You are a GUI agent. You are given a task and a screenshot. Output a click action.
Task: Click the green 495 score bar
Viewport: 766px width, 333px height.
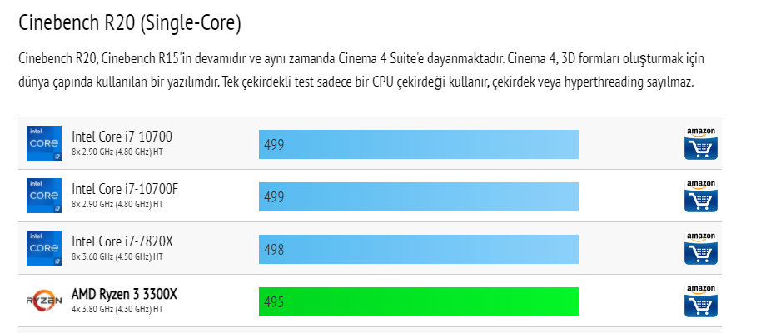click(x=418, y=301)
